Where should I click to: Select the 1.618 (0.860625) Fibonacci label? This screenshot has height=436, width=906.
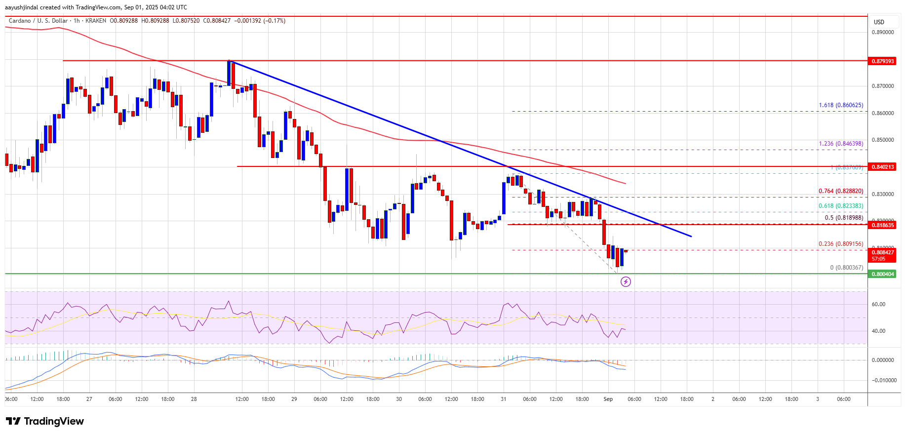click(841, 105)
